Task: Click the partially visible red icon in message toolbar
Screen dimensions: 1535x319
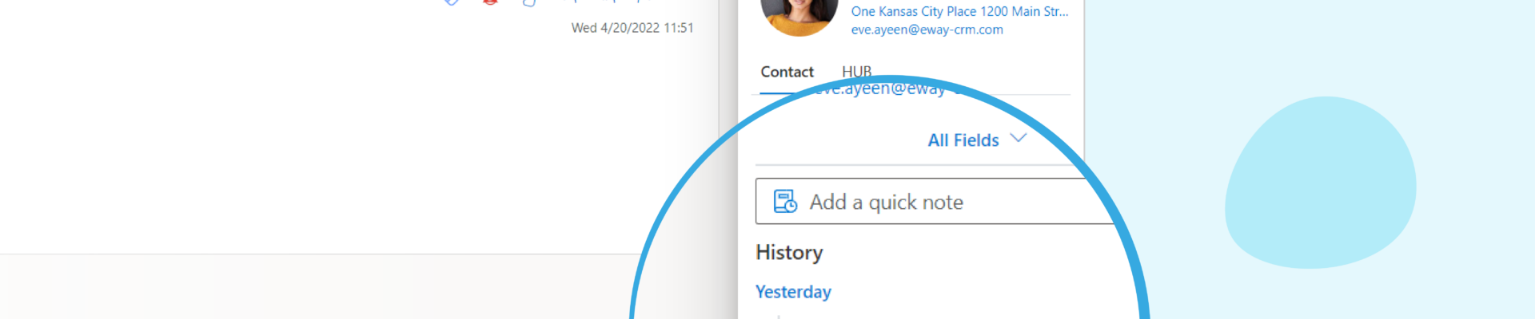Action: [x=490, y=2]
